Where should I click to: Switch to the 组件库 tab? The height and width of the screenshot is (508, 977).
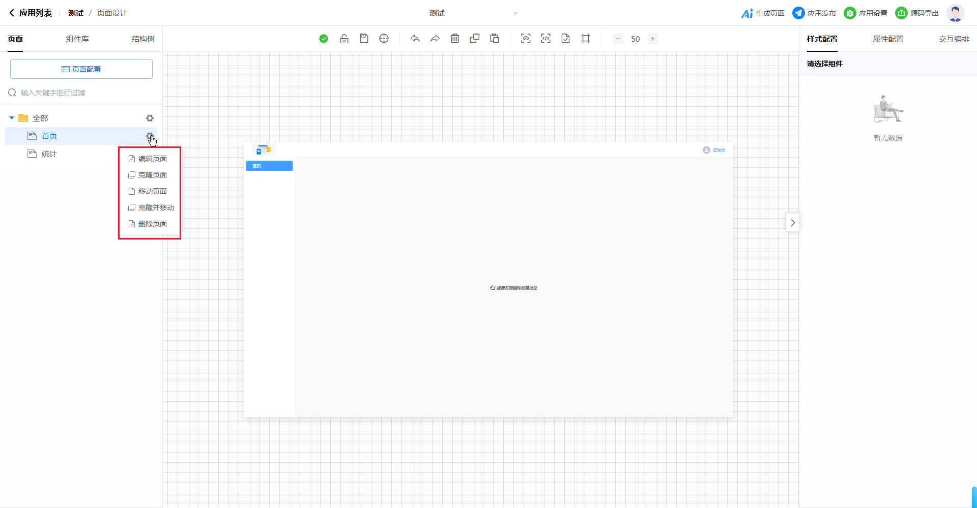(x=77, y=39)
